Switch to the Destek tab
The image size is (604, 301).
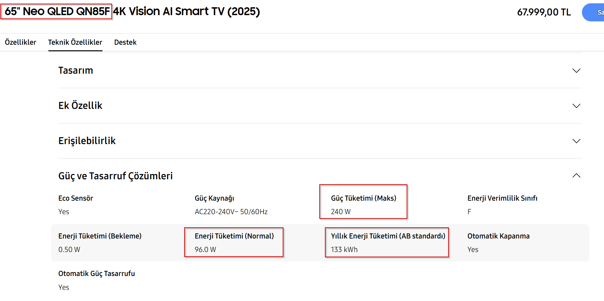point(125,42)
